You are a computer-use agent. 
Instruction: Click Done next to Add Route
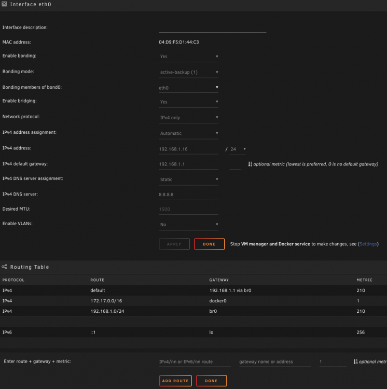(211, 381)
